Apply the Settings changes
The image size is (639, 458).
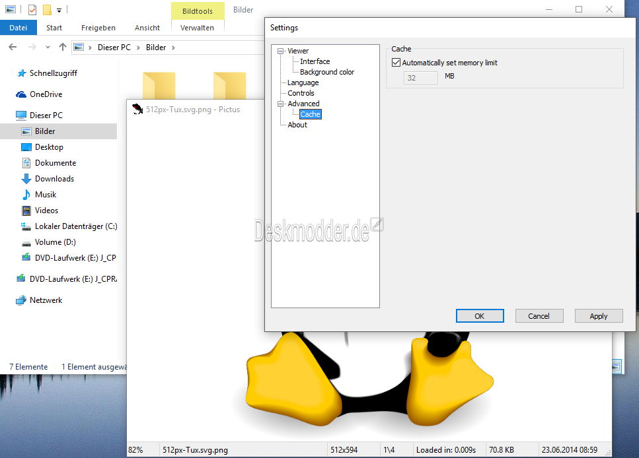point(599,316)
